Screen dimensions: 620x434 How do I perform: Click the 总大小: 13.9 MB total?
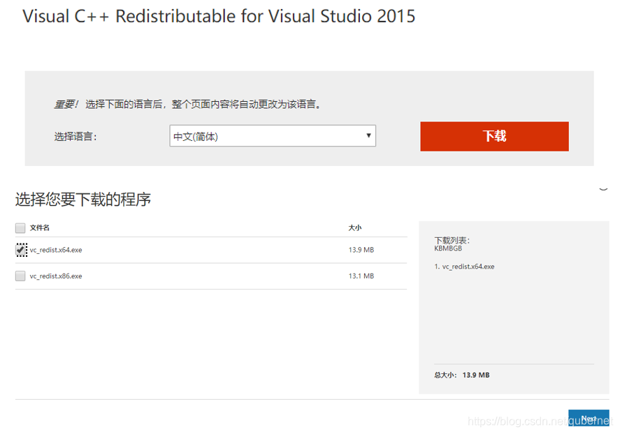click(462, 375)
